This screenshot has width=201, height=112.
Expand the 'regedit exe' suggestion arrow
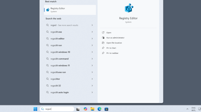tap(92, 32)
